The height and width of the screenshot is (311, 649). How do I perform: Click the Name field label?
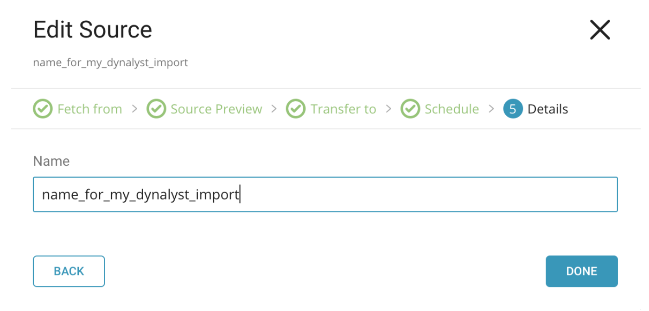coord(51,161)
